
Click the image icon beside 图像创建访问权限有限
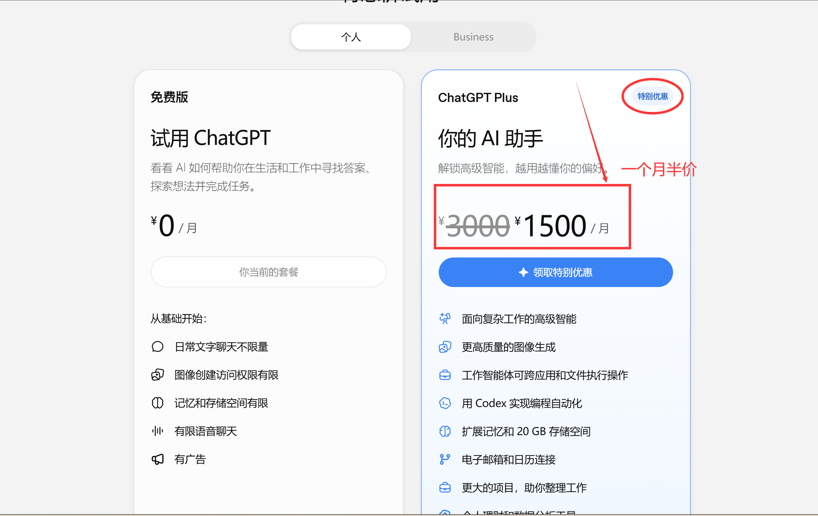[x=157, y=375]
